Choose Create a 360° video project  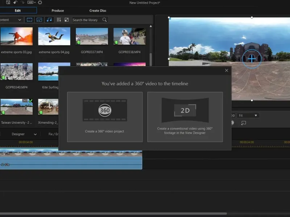105,116
